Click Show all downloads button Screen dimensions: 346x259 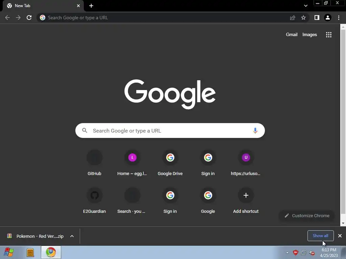pos(320,236)
